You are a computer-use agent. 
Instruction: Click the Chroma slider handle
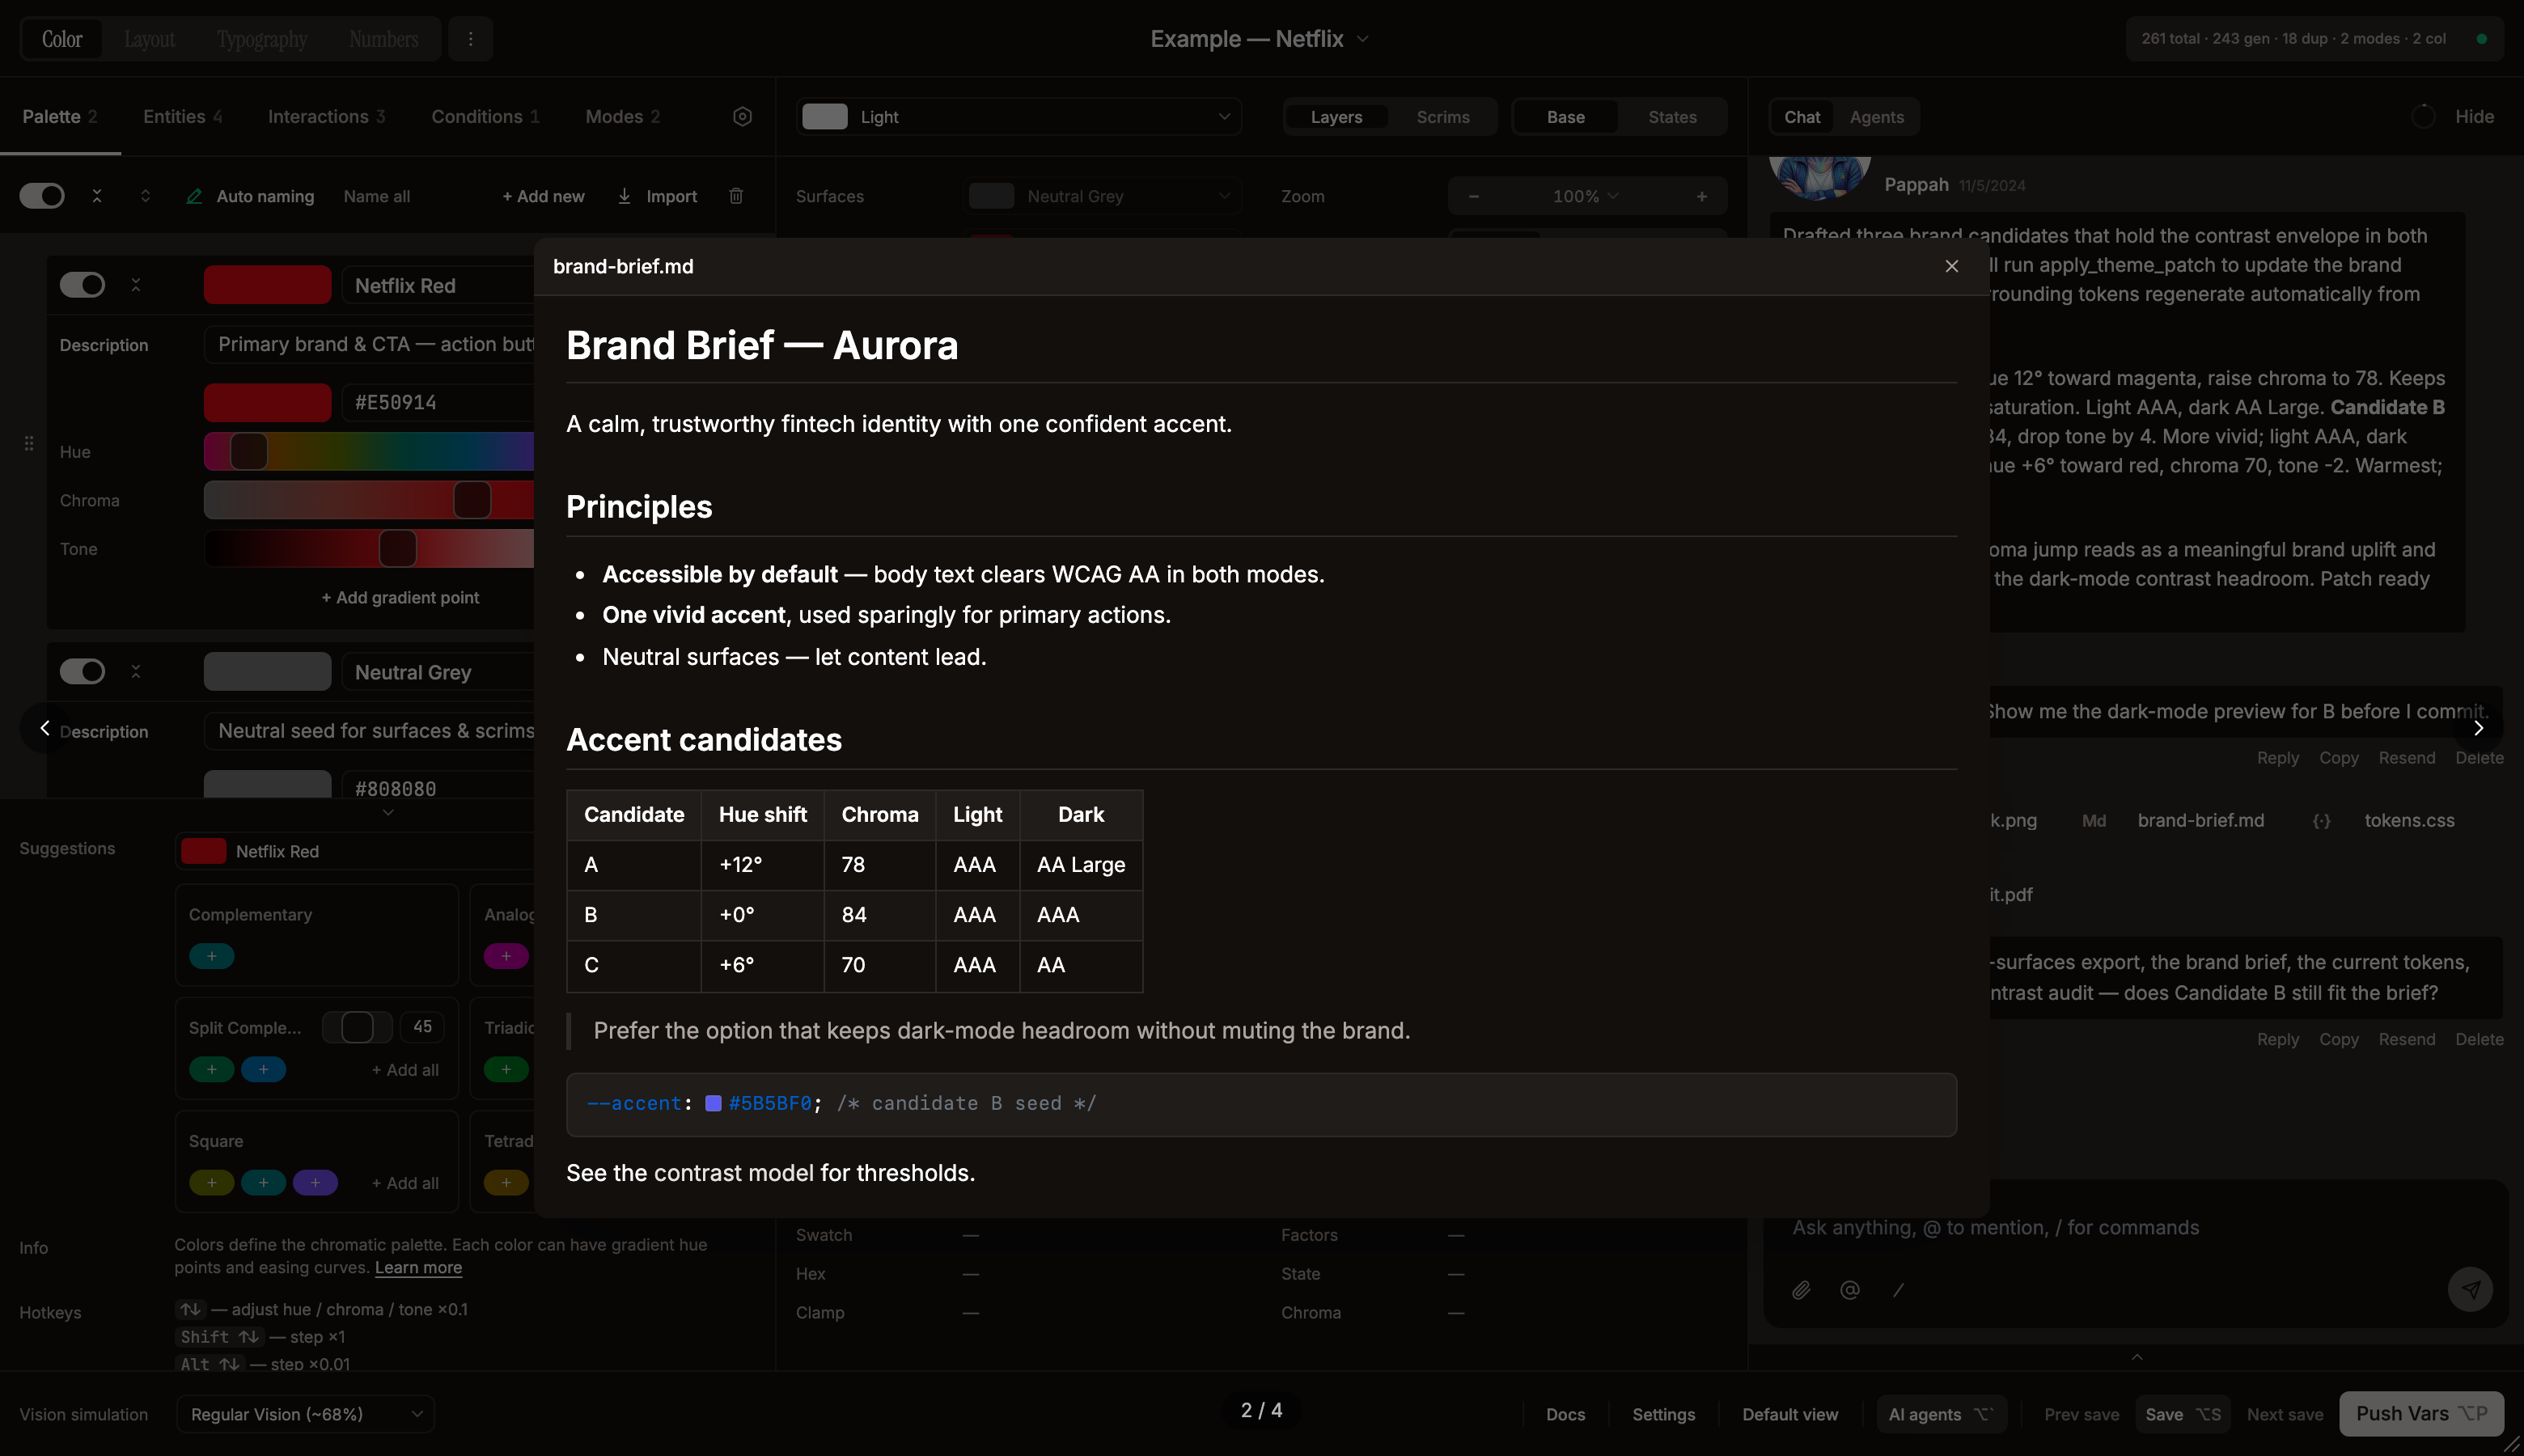(472, 499)
